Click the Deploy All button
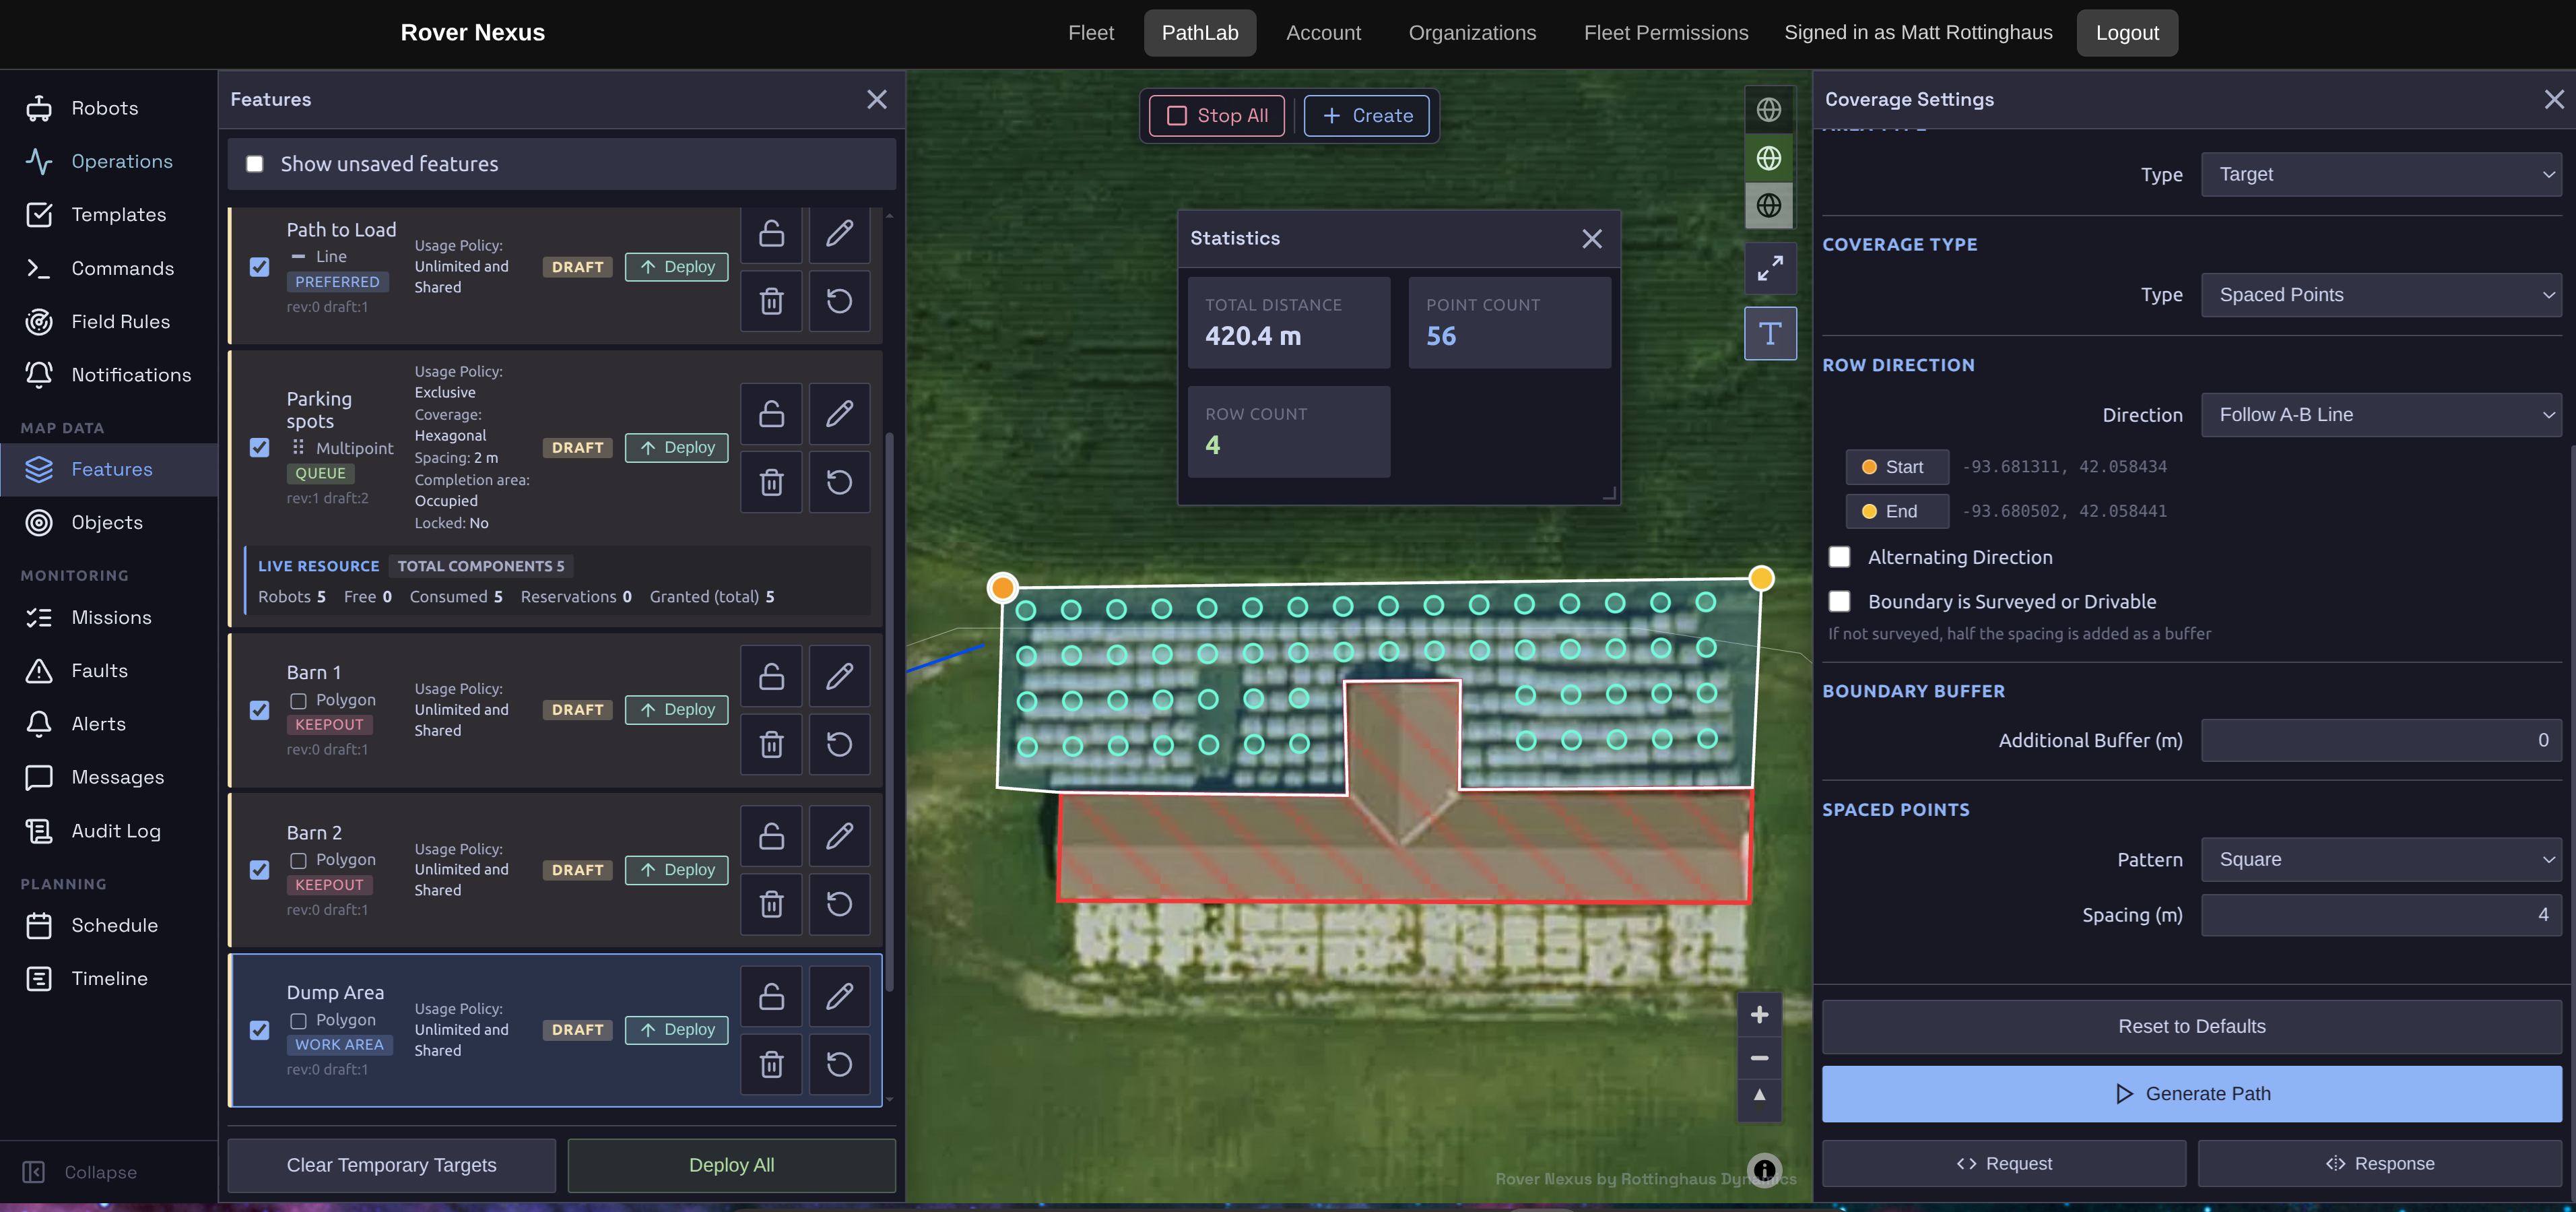 731,1165
